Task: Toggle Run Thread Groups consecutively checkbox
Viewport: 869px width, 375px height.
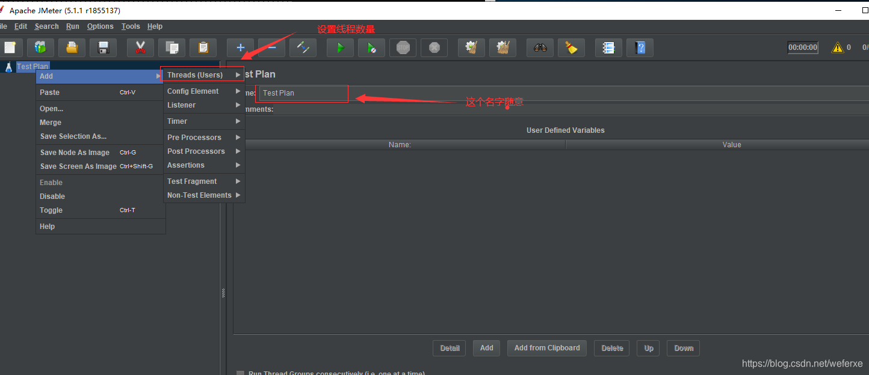Action: [241, 373]
